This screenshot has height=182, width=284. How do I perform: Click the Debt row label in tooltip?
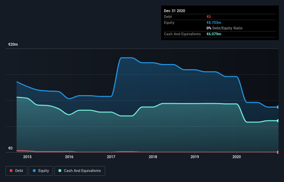tap(168, 17)
